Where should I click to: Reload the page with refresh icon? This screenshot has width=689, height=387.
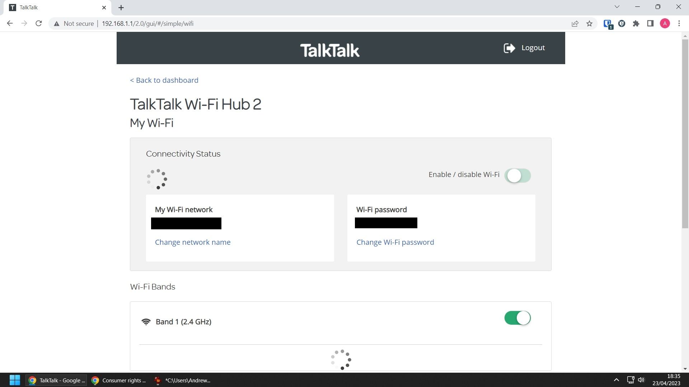click(x=39, y=24)
